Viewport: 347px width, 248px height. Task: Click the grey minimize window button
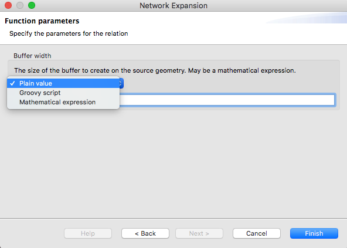click(20, 5)
